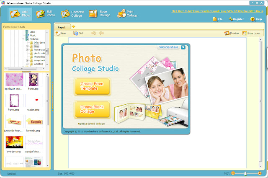Open the Preview view

click(232, 33)
